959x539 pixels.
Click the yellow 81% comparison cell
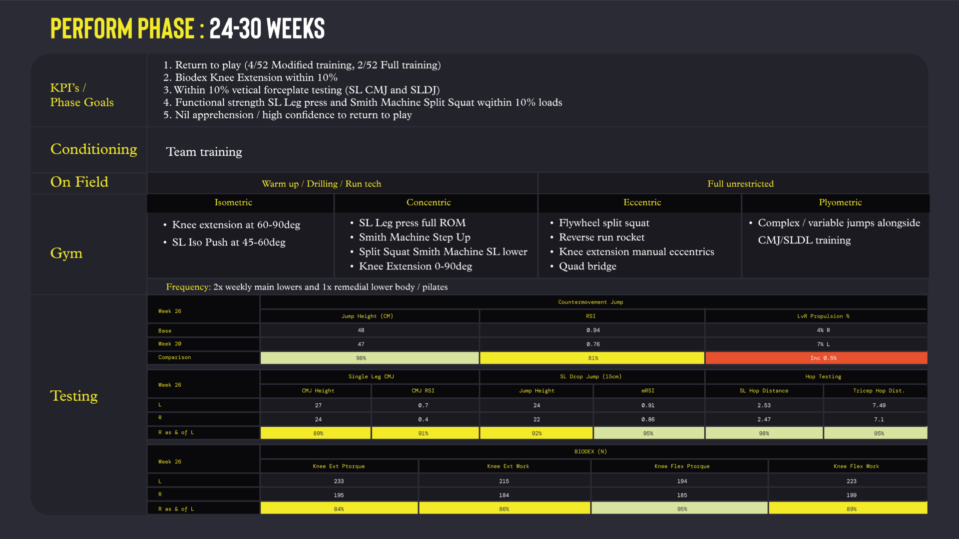coord(592,358)
